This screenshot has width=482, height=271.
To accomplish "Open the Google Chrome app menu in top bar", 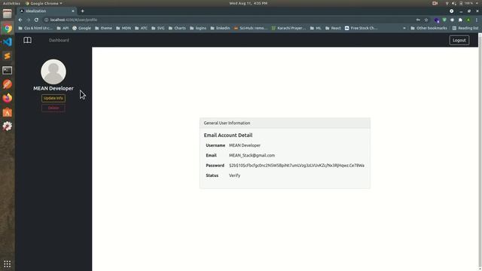I will pyautogui.click(x=44, y=3).
